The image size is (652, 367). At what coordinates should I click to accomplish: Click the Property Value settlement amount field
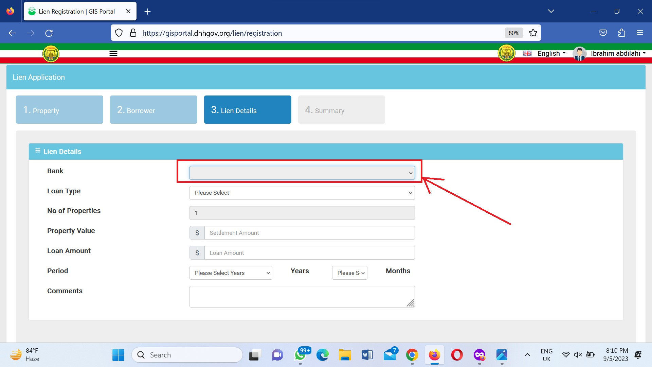coord(309,233)
